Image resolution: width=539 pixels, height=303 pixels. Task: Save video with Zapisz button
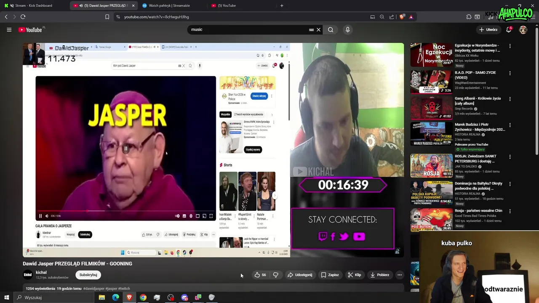tap(330, 275)
